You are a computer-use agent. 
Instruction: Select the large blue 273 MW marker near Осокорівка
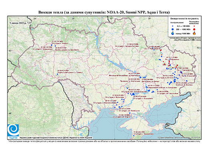click(134, 94)
